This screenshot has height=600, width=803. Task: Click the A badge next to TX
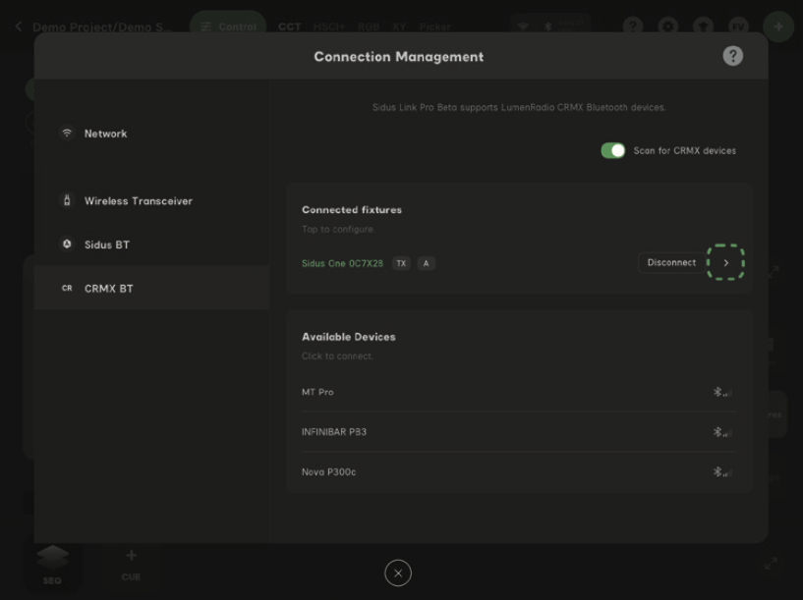point(426,263)
